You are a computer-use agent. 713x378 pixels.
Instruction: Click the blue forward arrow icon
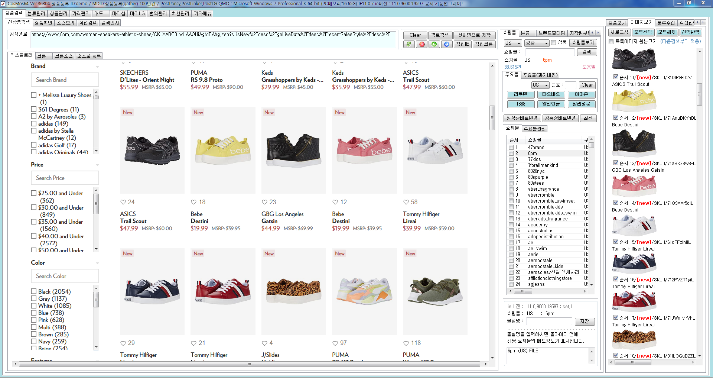tap(447, 44)
